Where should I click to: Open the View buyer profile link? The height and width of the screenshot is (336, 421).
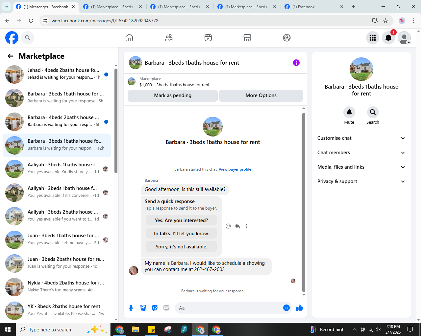pos(235,169)
